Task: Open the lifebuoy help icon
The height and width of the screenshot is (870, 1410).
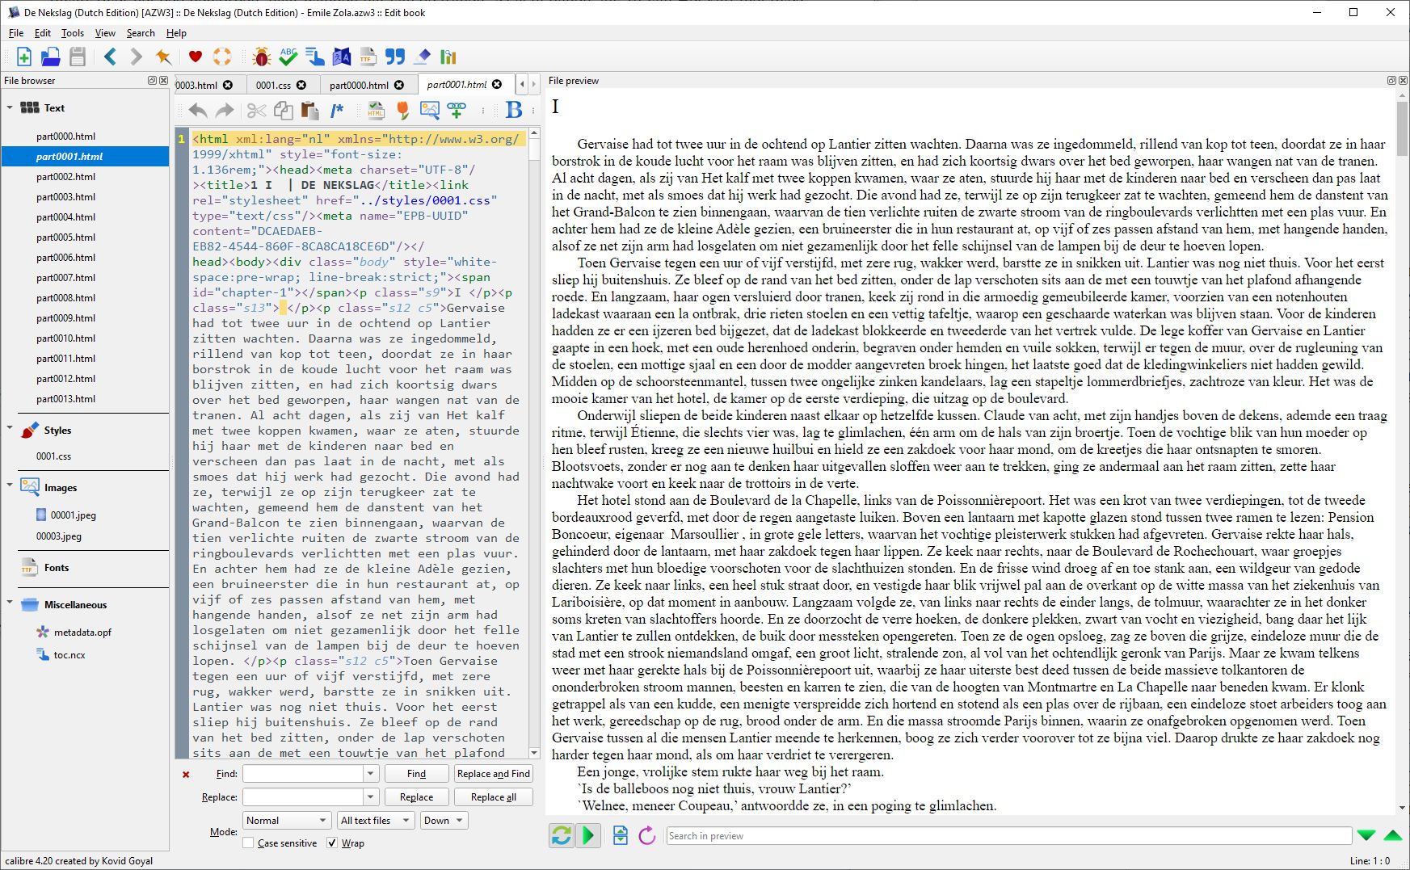Action: point(222,57)
